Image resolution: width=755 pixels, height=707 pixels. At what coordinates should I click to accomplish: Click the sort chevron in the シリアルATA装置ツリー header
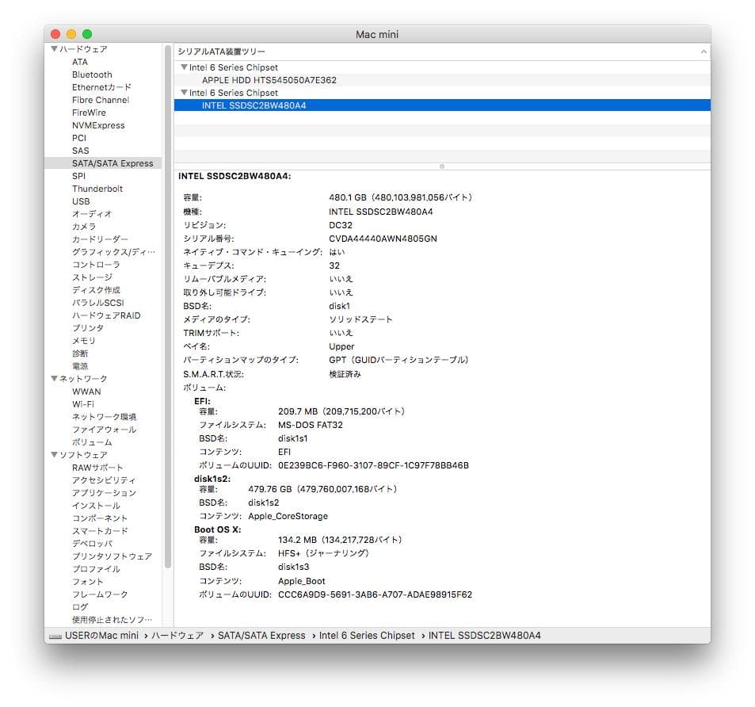(x=704, y=52)
